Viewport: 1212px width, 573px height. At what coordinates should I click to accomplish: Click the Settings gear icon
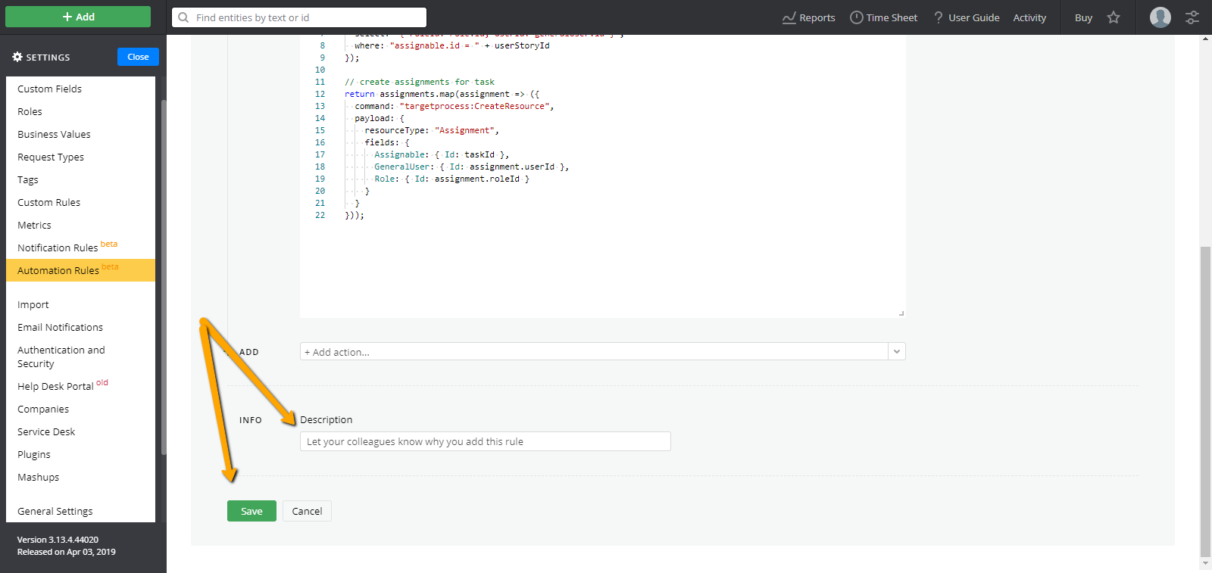(17, 57)
